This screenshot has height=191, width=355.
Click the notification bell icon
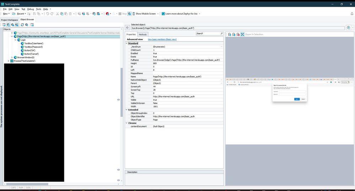(352, 14)
